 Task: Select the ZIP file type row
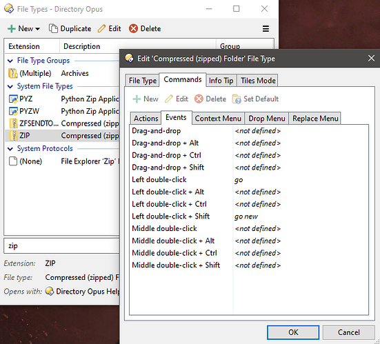62,136
